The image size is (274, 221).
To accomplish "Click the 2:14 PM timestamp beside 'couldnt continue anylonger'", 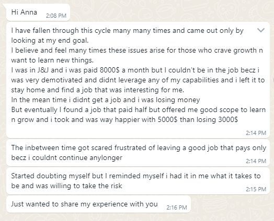I will 256,161.
